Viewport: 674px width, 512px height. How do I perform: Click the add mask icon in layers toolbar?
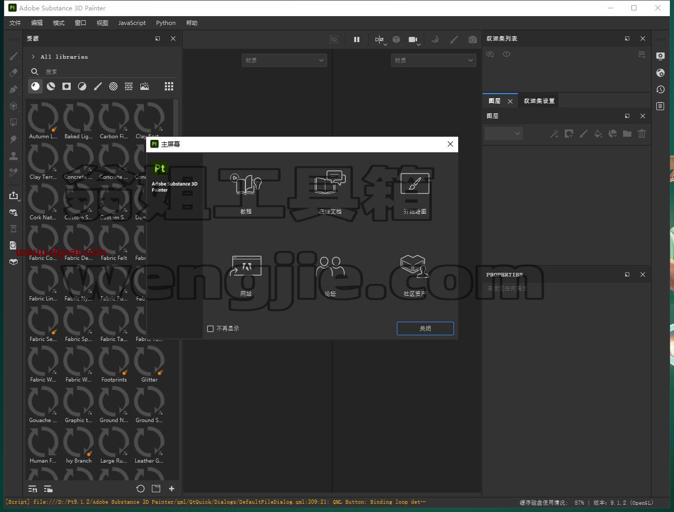(x=569, y=134)
